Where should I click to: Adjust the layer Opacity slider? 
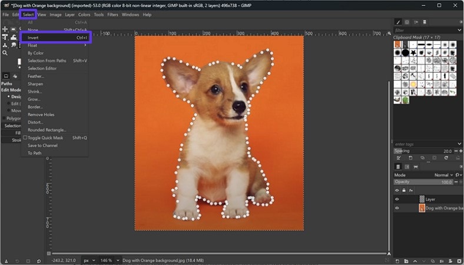(423, 182)
